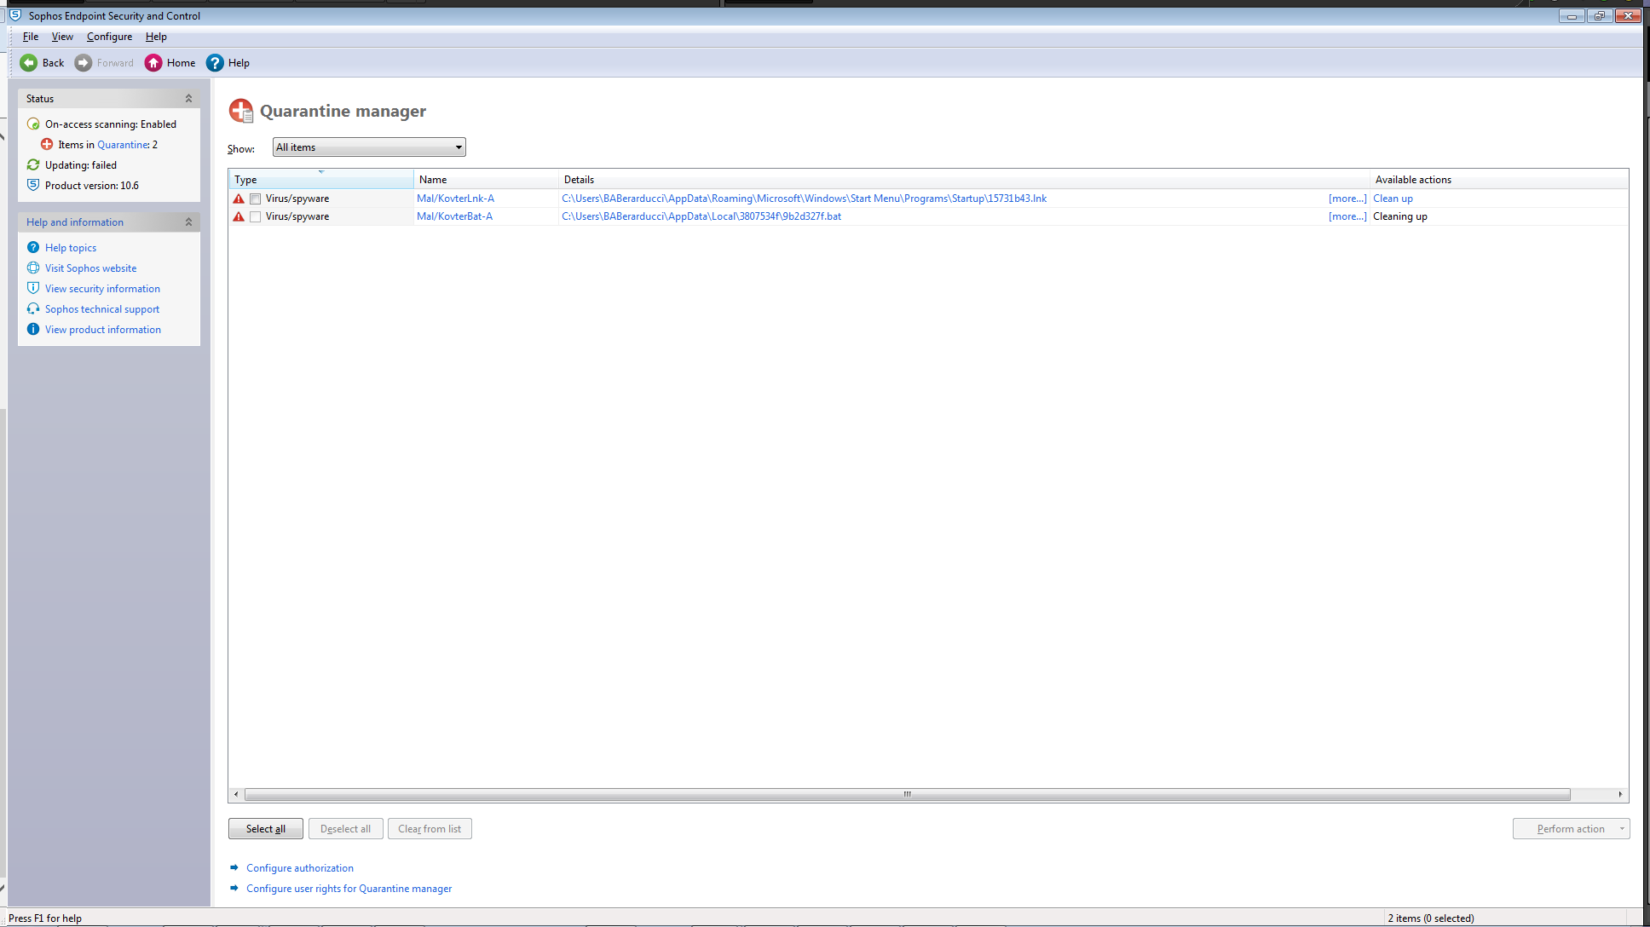The image size is (1650, 927).
Task: Click the Deselect all button
Action: (x=345, y=829)
